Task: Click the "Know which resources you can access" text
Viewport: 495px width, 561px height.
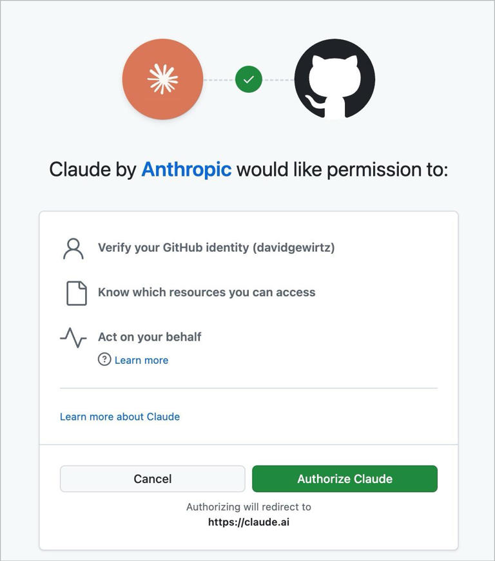Action: 206,292
